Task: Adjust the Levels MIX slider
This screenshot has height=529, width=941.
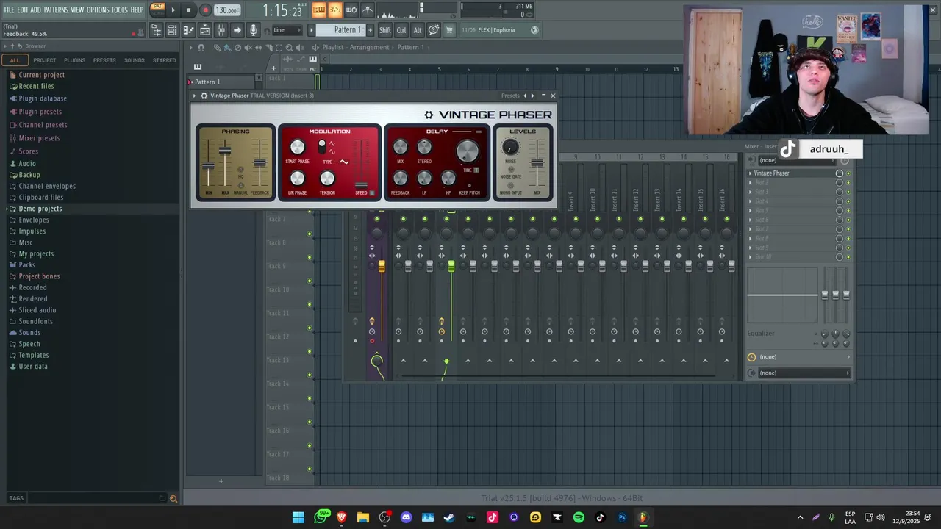Action: click(537, 163)
